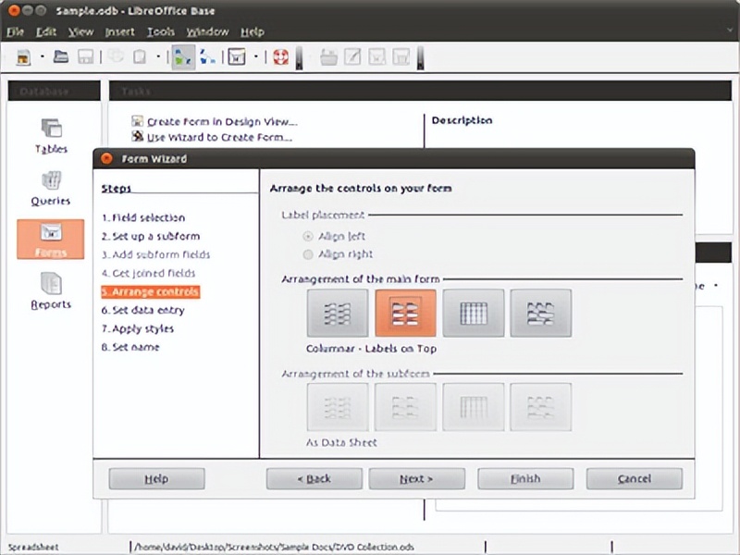Choose the In Blocks - Labels Above arrangement
This screenshot has width=740, height=555.
(x=541, y=312)
